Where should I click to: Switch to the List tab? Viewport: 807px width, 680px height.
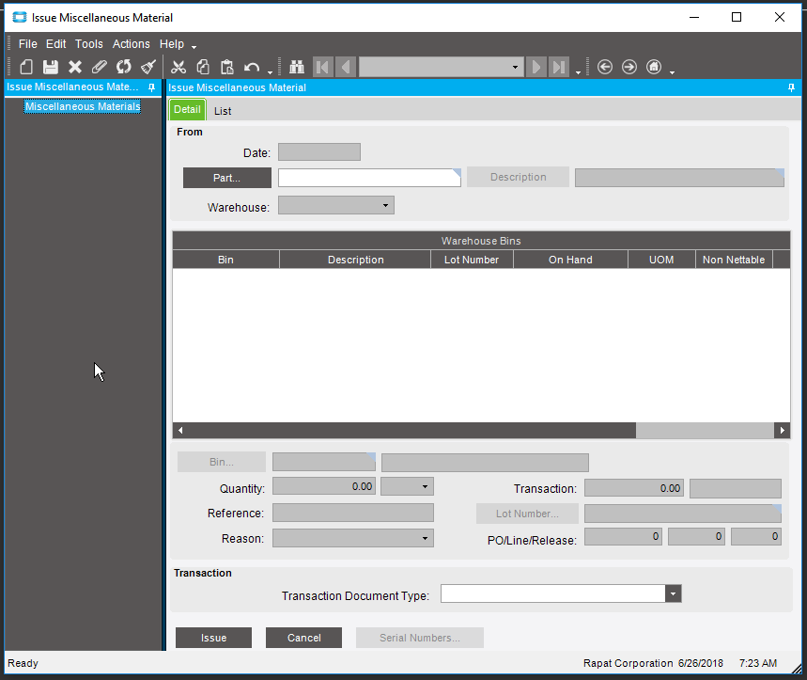[223, 110]
